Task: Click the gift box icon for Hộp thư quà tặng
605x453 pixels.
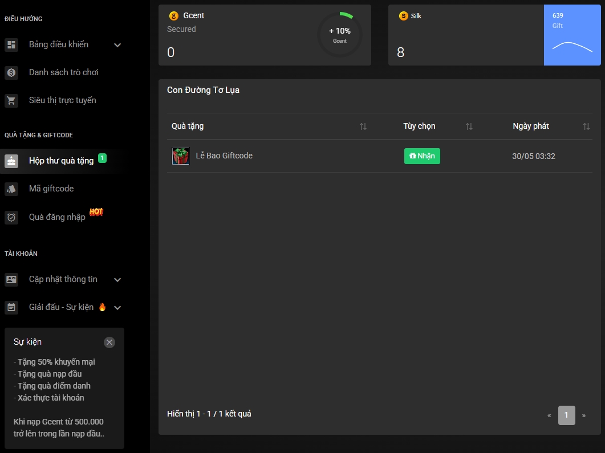Action: (11, 161)
